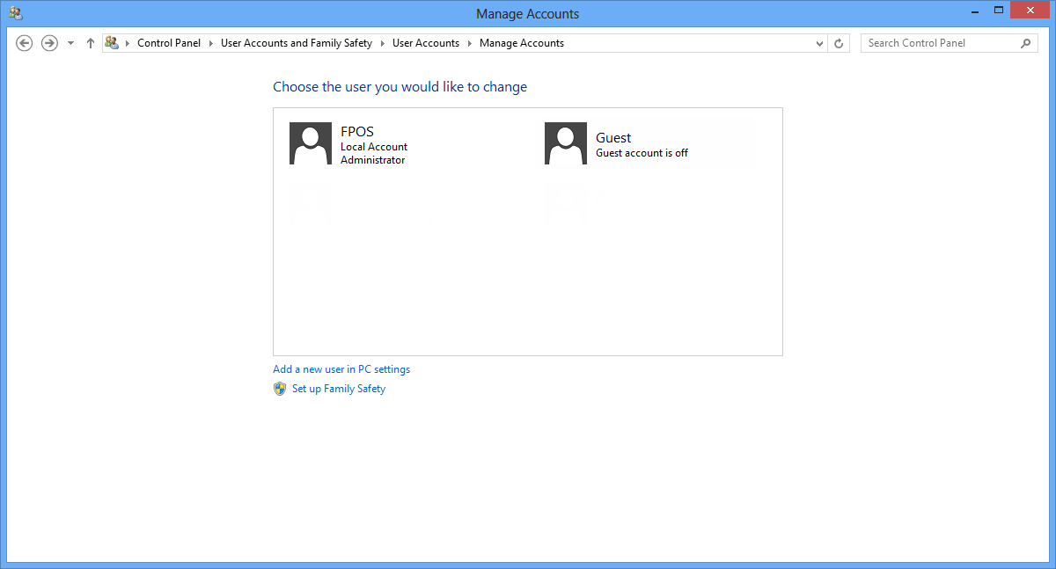Image resolution: width=1056 pixels, height=569 pixels.
Task: Expand chevron before Control Panel breadcrumb
Action: click(128, 43)
